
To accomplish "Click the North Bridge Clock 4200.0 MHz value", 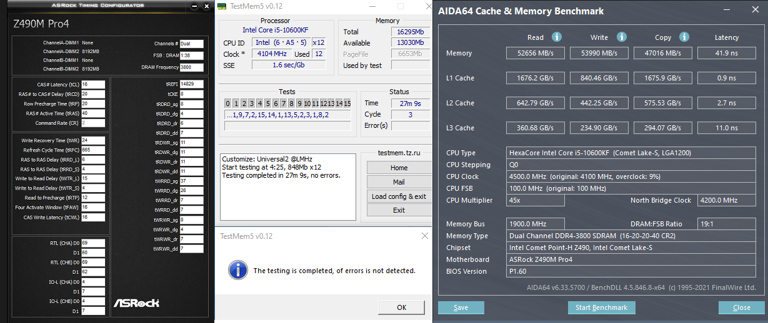I will click(x=727, y=200).
